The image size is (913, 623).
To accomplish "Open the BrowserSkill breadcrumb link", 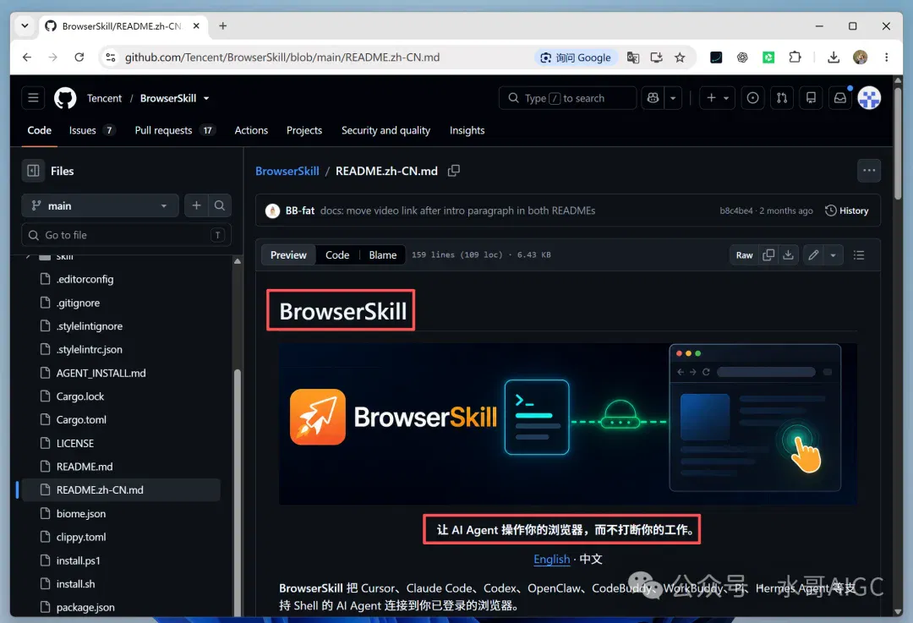I will coord(287,171).
